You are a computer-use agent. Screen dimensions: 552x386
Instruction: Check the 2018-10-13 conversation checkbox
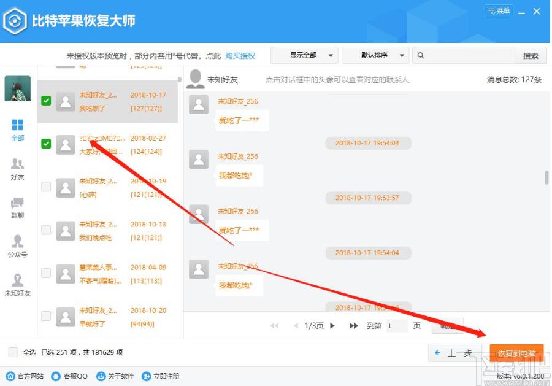46,230
